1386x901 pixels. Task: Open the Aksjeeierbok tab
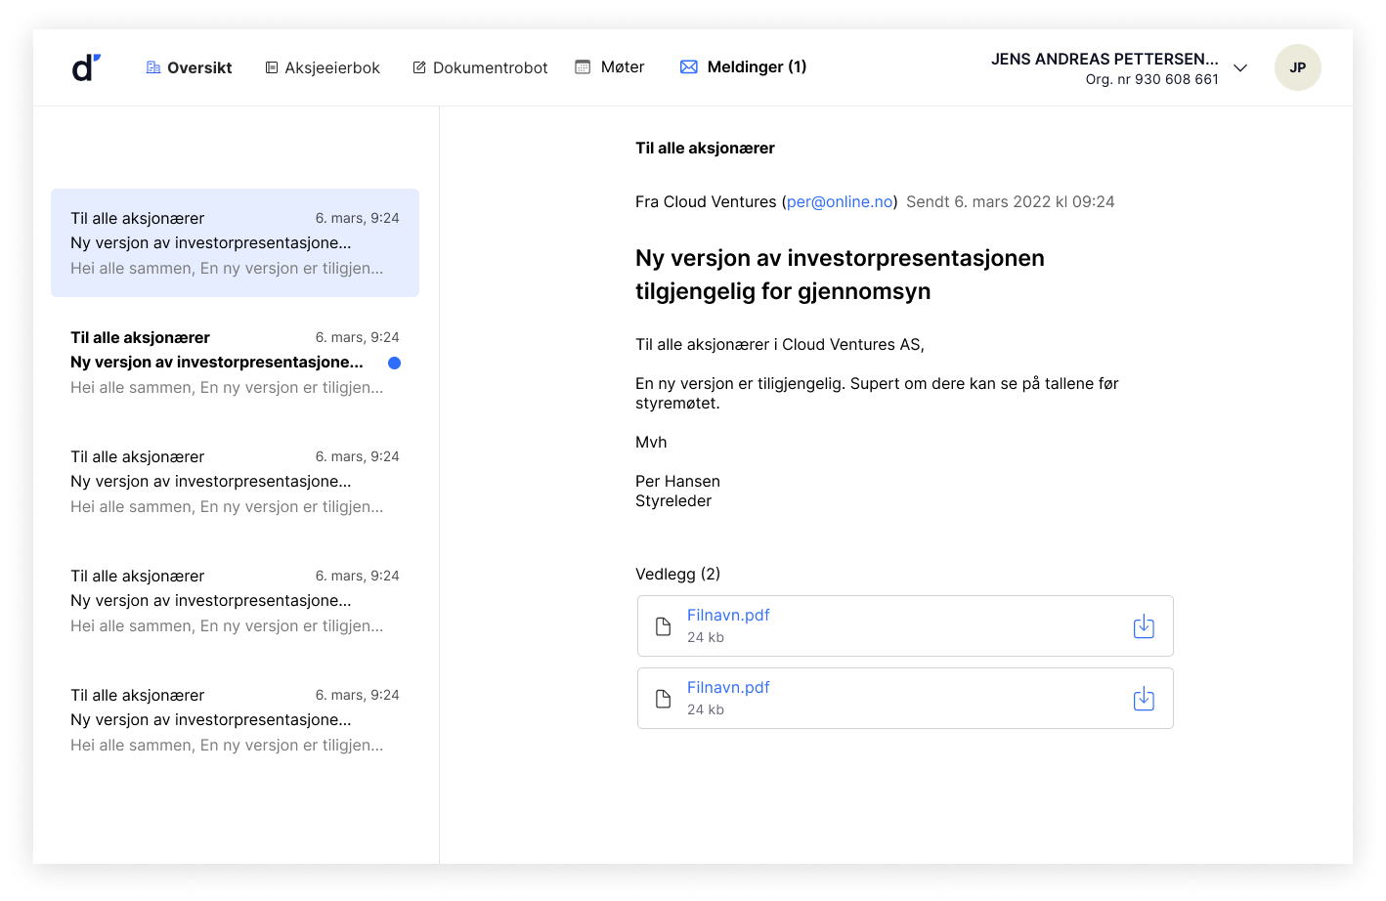[x=323, y=67]
